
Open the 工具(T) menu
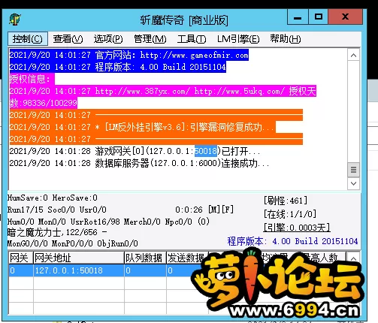tap(192, 39)
